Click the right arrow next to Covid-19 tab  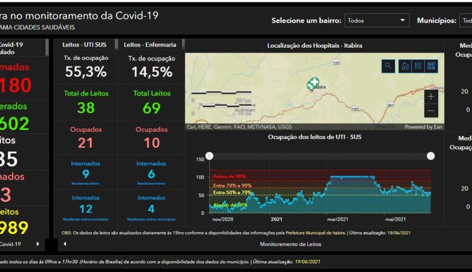coord(38,244)
